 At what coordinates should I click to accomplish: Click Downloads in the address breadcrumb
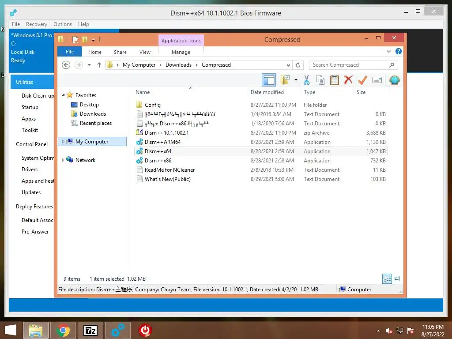coord(178,65)
